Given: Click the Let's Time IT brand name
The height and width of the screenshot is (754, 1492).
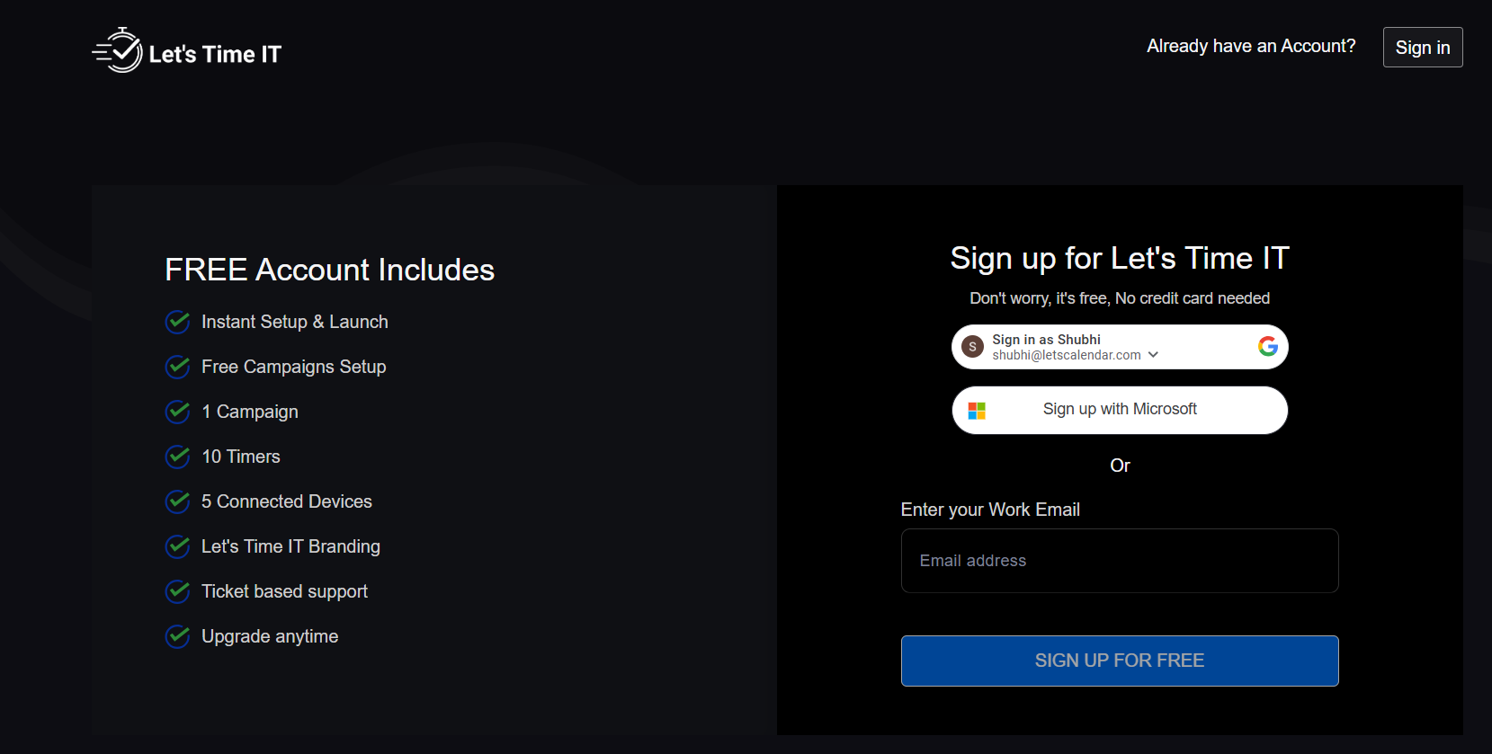Looking at the screenshot, I should [x=215, y=55].
